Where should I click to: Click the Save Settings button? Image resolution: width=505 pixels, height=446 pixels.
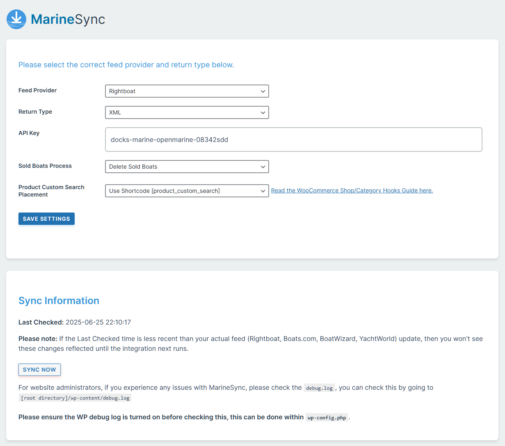46,219
